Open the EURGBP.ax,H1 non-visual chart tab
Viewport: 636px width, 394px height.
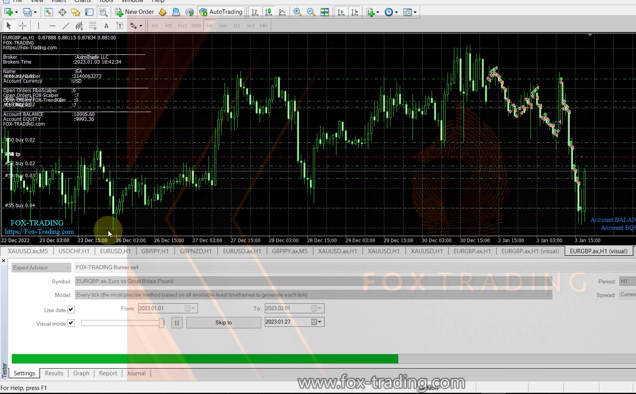472,251
